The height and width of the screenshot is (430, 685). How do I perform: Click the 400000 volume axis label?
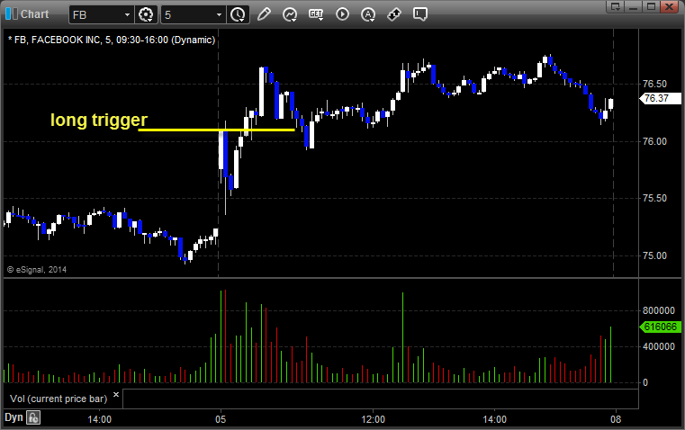coord(658,346)
